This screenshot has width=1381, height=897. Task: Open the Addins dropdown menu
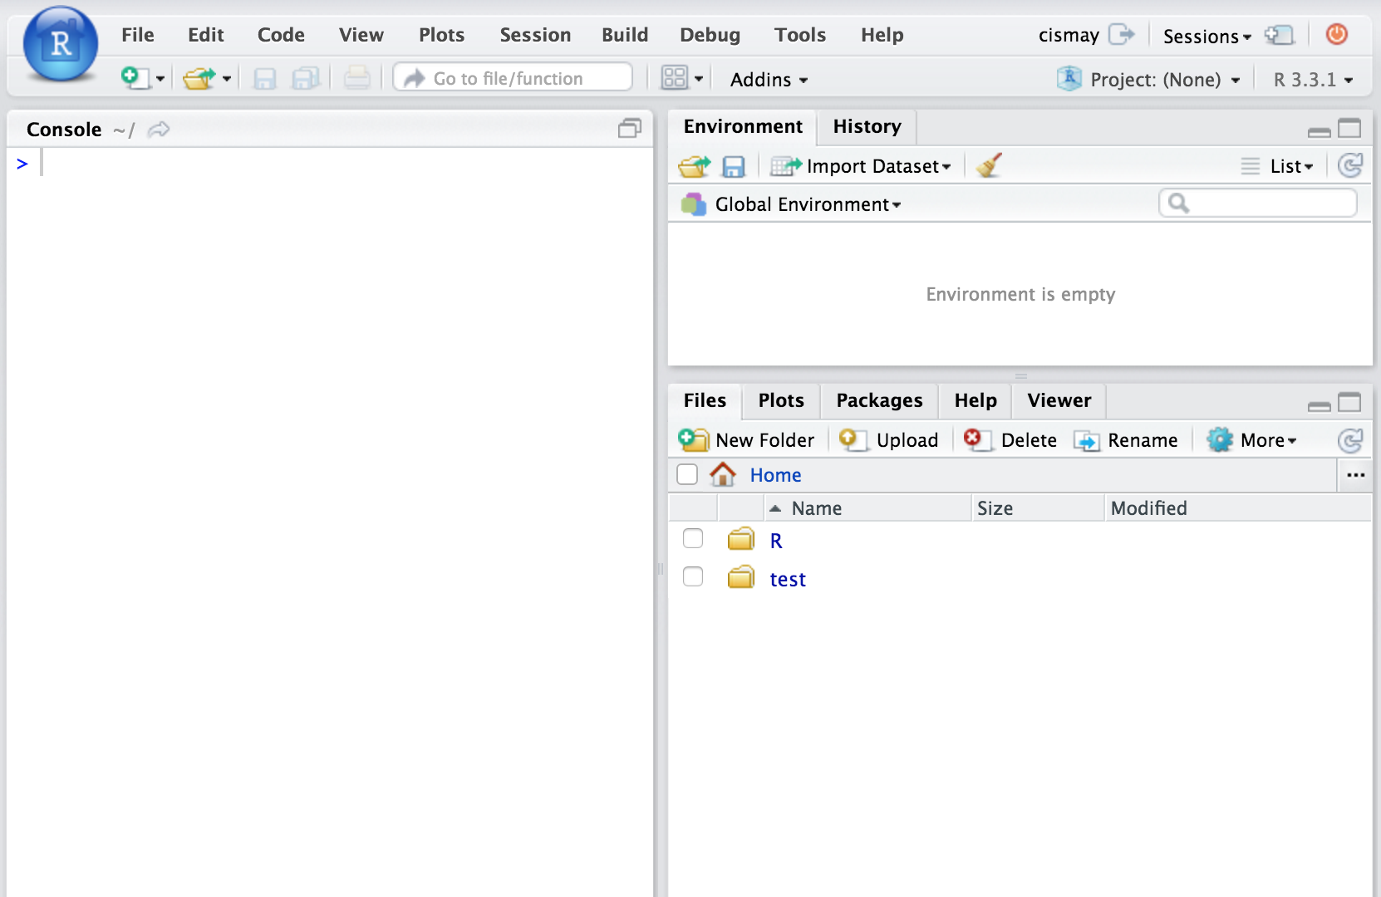pyautogui.click(x=769, y=80)
